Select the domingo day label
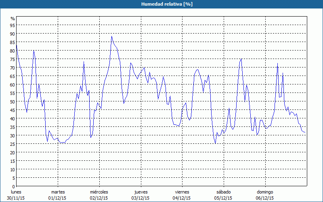This screenshot has height=202, width=323. [x=265, y=192]
